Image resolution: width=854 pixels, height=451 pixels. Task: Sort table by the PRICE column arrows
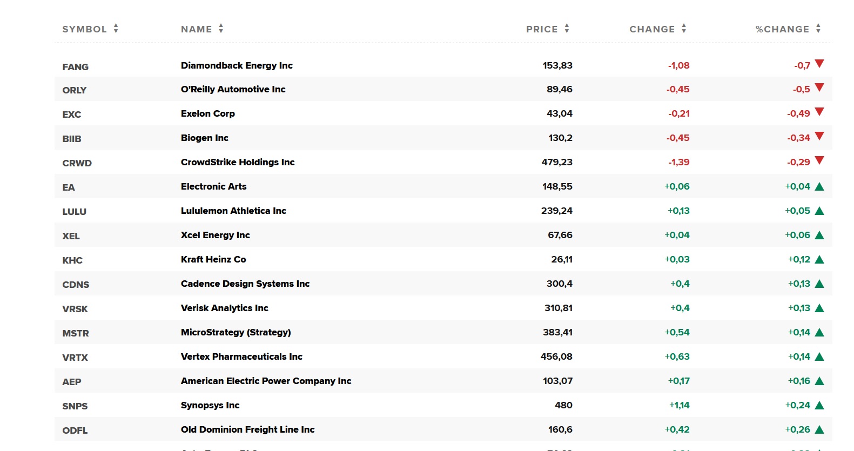pyautogui.click(x=567, y=29)
